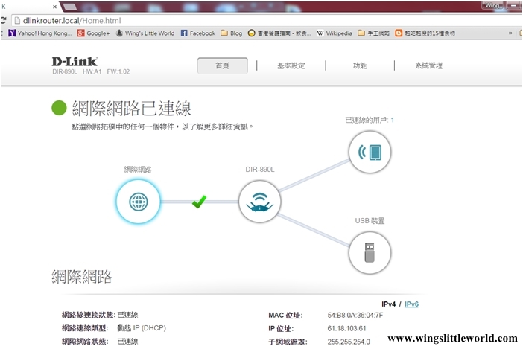
Task: Open the Google+ bookmark
Action: click(x=93, y=33)
